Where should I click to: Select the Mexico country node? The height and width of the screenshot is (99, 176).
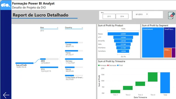point(74,67)
